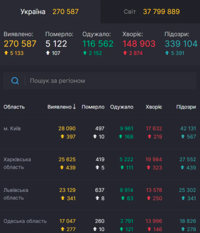The width and height of the screenshot is (200, 233).
Task: Select the Харківська область row
Action: coord(100,164)
